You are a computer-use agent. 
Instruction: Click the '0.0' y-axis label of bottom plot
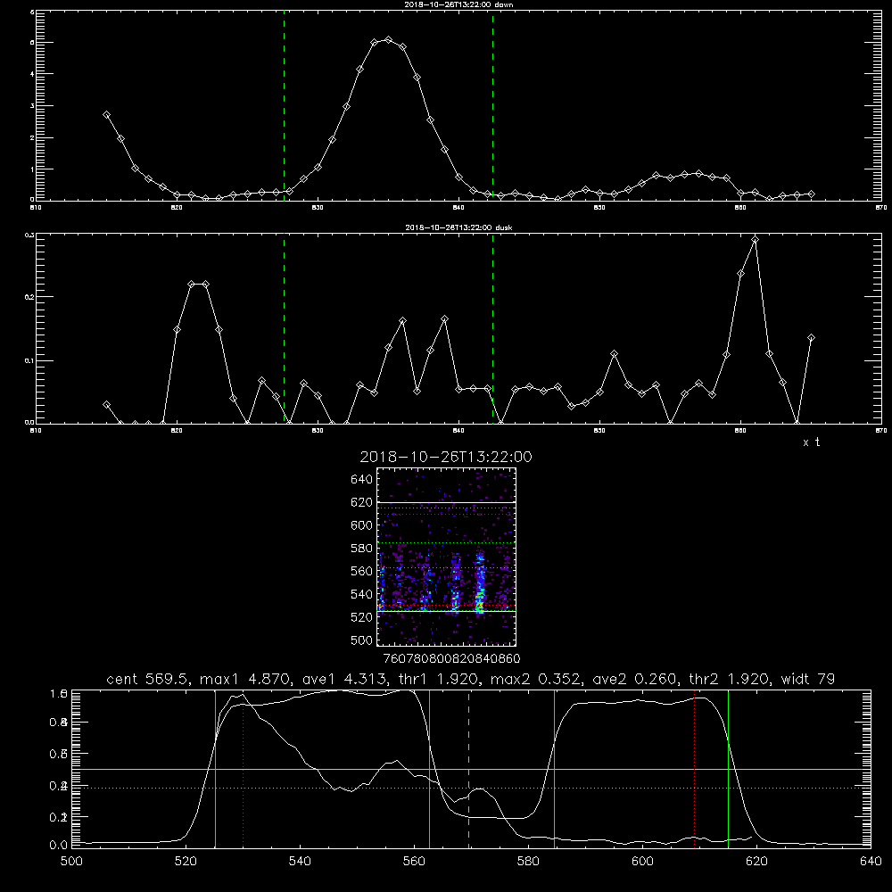pos(59,846)
